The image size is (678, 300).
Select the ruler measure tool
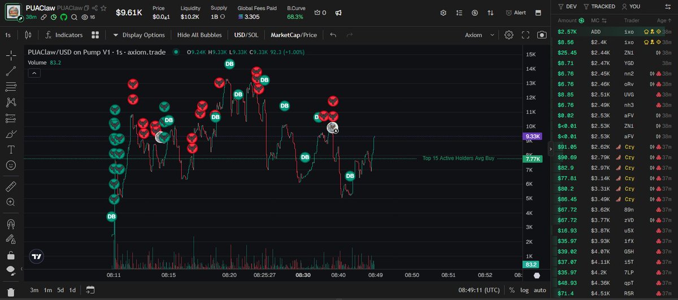tap(11, 186)
